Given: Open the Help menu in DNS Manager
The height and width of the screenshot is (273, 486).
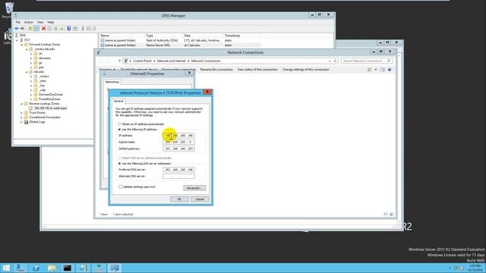Looking at the screenshot, I should click(x=51, y=22).
